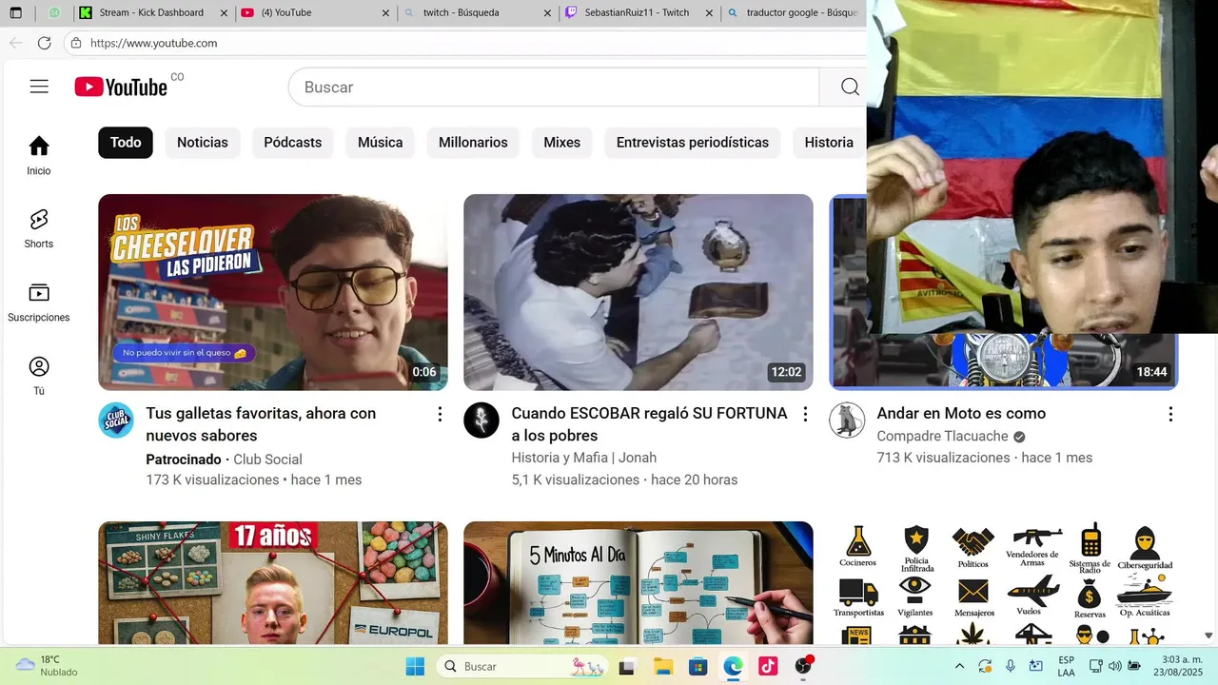Screen dimensions: 1218x685
Task: Click the browser address bar URL
Action: (x=153, y=43)
